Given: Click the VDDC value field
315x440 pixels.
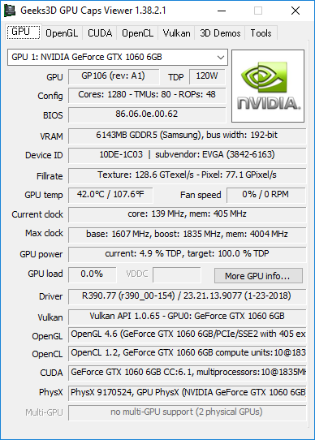Looking at the screenshot, I should [177, 274].
